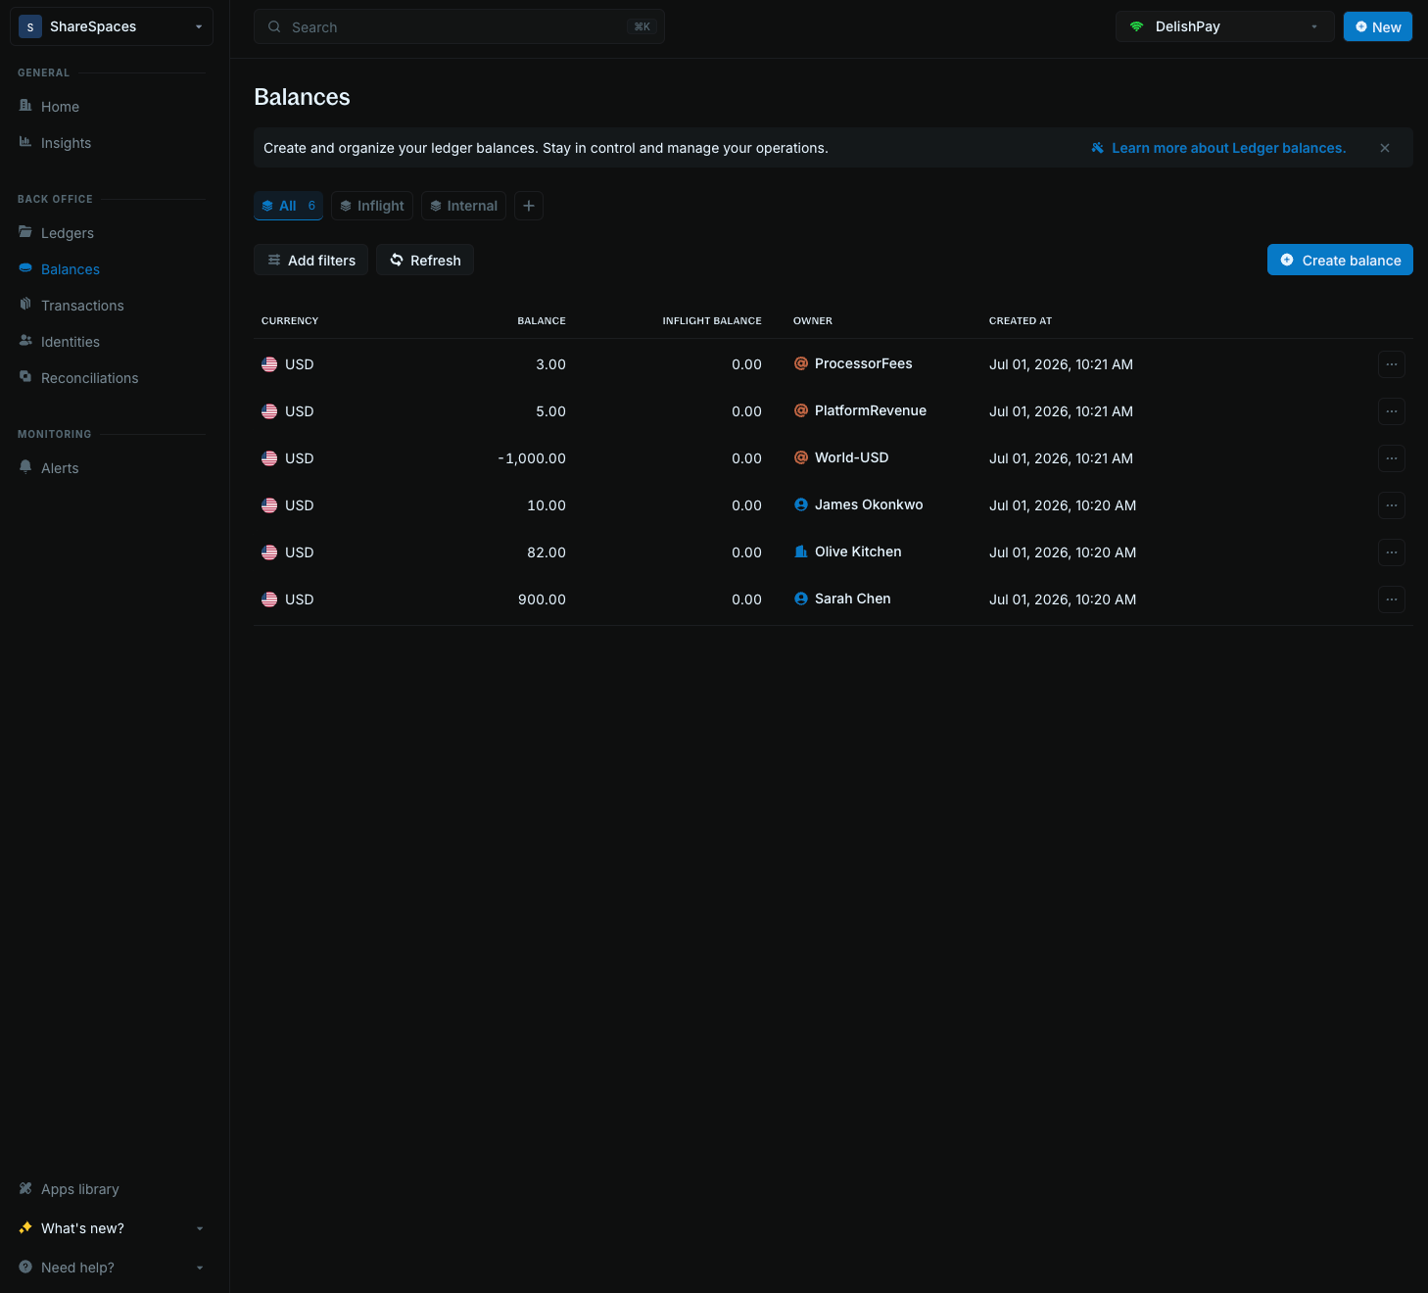Expand the What's new section
The height and width of the screenshot is (1293, 1428).
pyautogui.click(x=112, y=1228)
